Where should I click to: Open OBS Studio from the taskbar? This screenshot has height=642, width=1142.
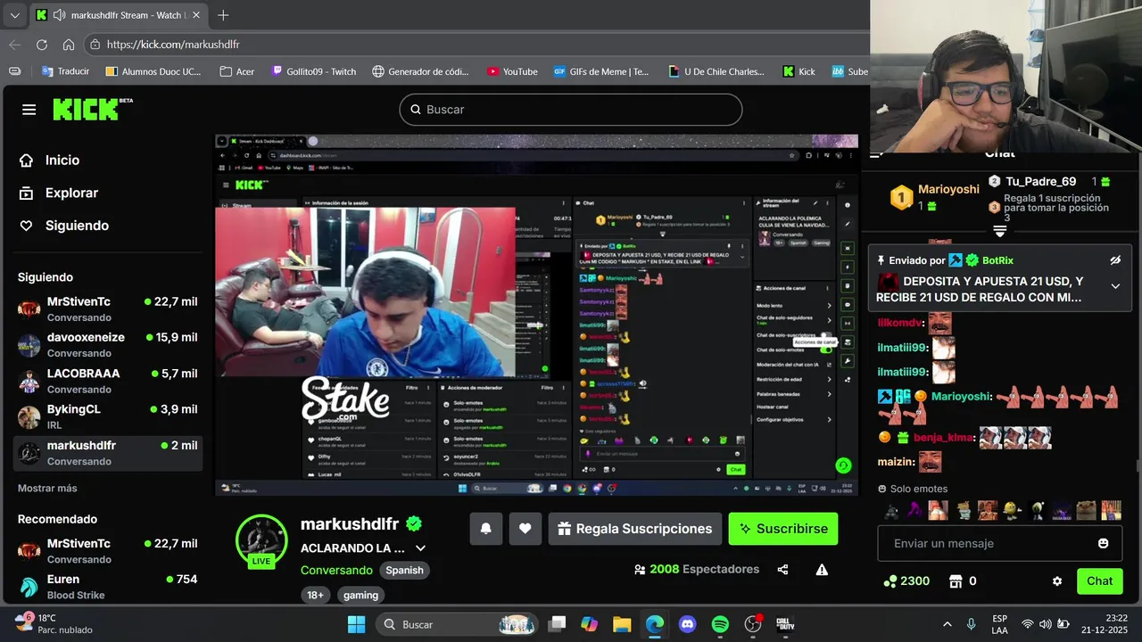(753, 624)
